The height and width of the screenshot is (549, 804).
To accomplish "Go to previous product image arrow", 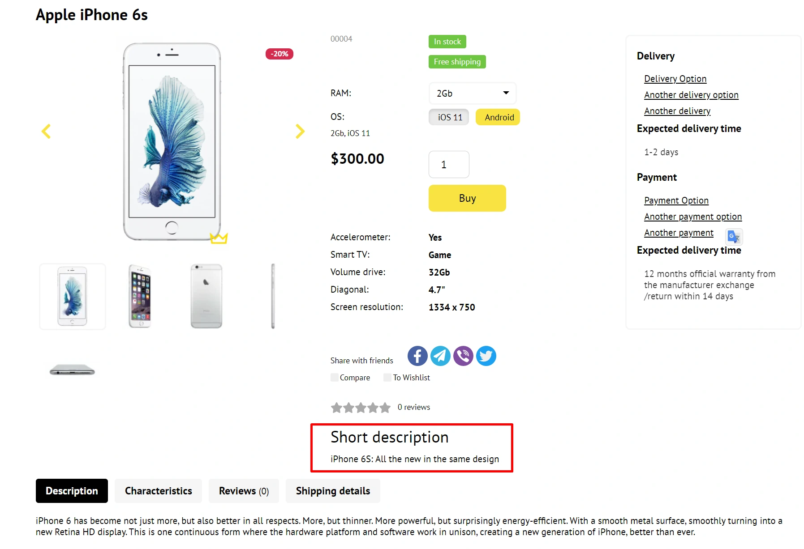I will (46, 131).
